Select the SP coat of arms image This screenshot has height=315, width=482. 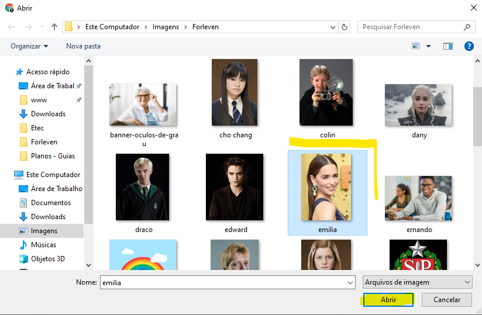[x=418, y=255]
